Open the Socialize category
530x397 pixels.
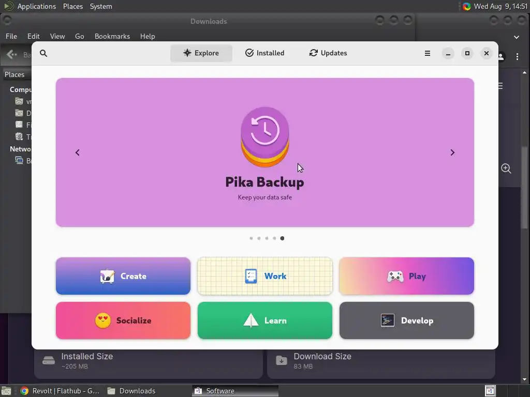(123, 320)
